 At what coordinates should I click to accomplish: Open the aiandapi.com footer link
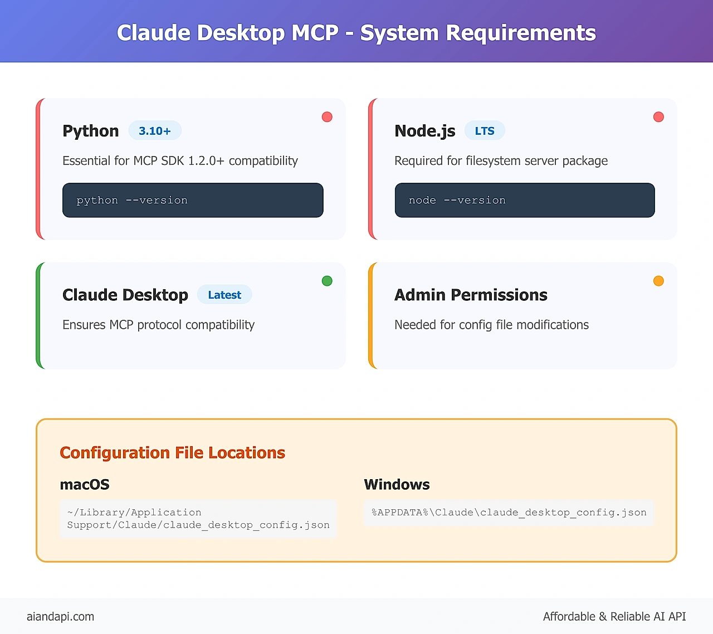(x=60, y=617)
